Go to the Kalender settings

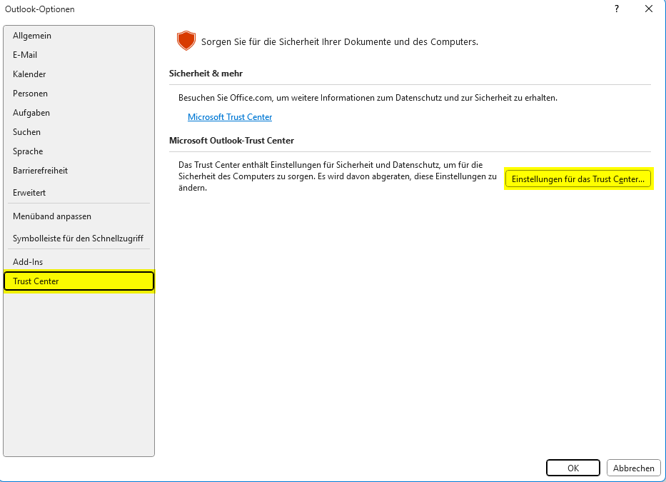pos(29,74)
